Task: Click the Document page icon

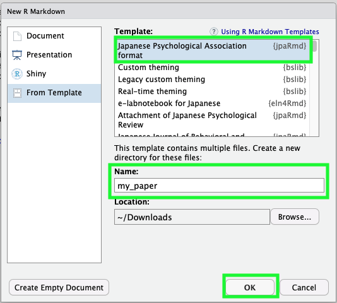Action: [x=17, y=36]
